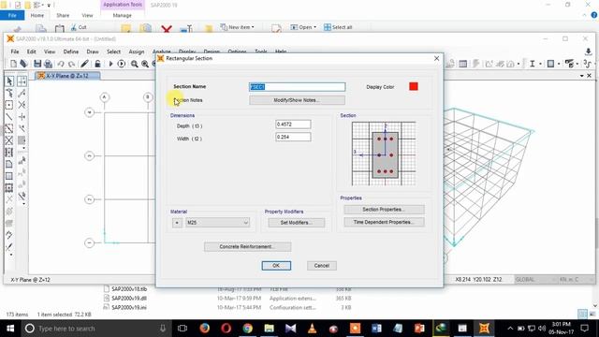This screenshot has width=599, height=337.
Task: Click the Intersecting Line Select icon at toolbar bottom
Action: [9, 247]
